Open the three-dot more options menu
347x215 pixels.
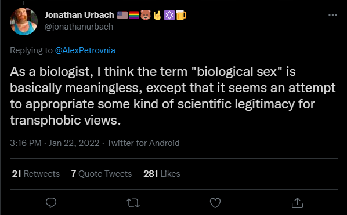pyautogui.click(x=332, y=15)
